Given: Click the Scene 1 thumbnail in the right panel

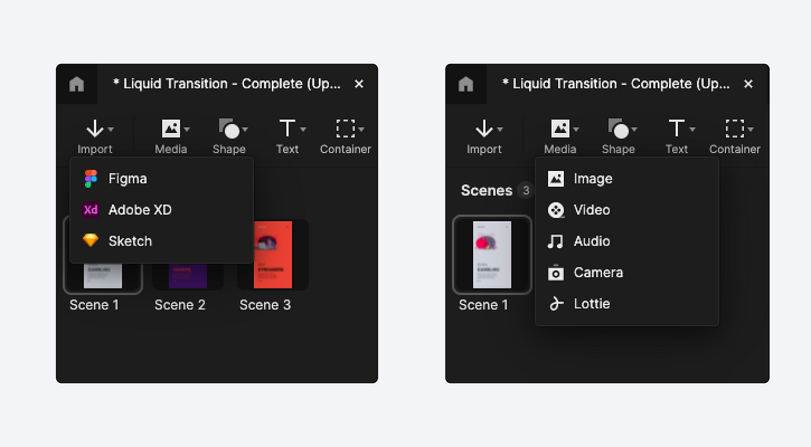Looking at the screenshot, I should [492, 255].
